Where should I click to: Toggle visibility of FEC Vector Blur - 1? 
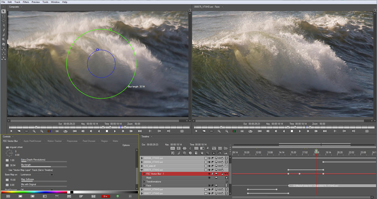[x=209, y=174]
